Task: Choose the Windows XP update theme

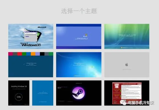Action: click(79, 36)
